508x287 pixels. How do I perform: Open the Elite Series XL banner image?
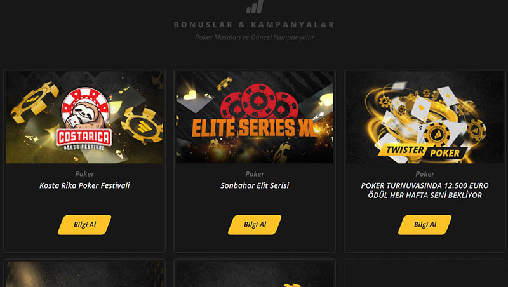click(255, 117)
